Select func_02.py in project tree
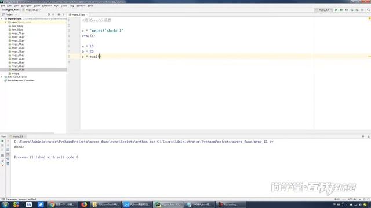 (x=17, y=29)
